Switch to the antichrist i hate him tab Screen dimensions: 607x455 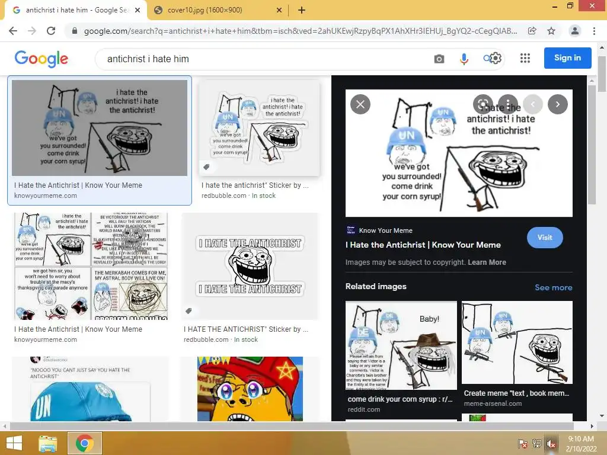(76, 10)
